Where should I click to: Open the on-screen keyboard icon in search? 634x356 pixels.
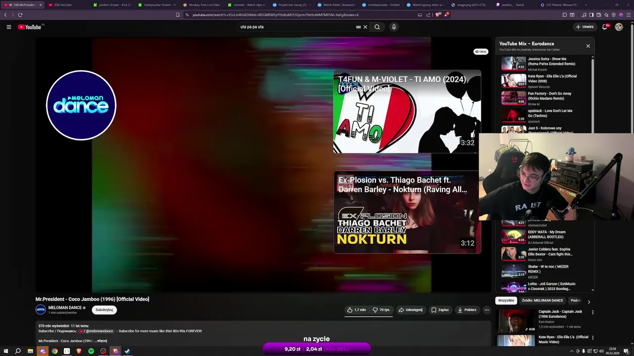358,27
